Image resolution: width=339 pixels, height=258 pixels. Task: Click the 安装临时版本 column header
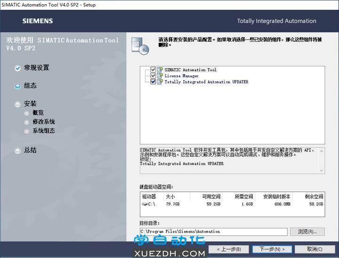coord(277,197)
